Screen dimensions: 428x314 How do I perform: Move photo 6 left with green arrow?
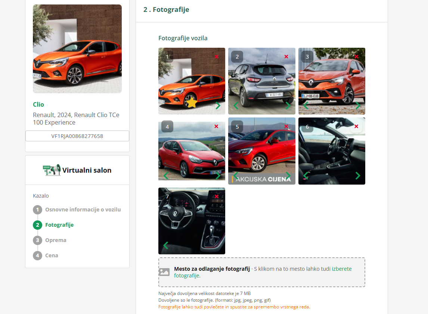306,176
